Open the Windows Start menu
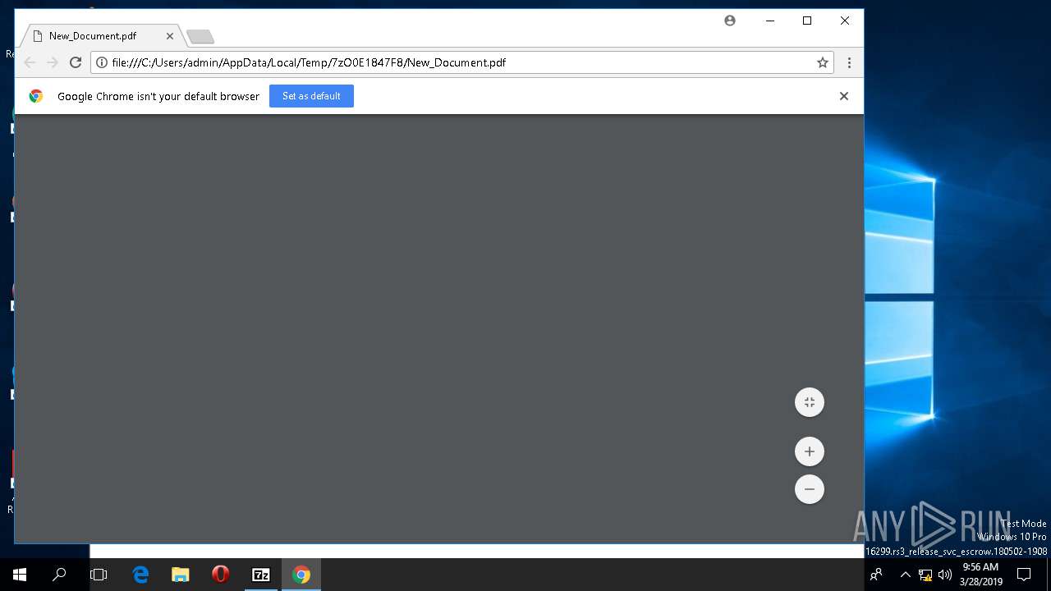Image resolution: width=1051 pixels, height=591 pixels. click(x=20, y=575)
